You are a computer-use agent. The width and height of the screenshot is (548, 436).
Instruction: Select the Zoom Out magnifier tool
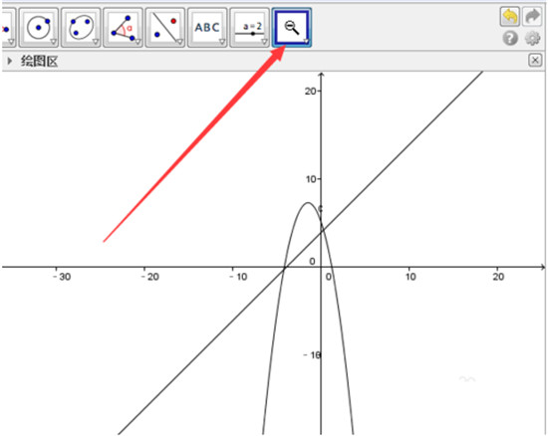click(x=292, y=27)
